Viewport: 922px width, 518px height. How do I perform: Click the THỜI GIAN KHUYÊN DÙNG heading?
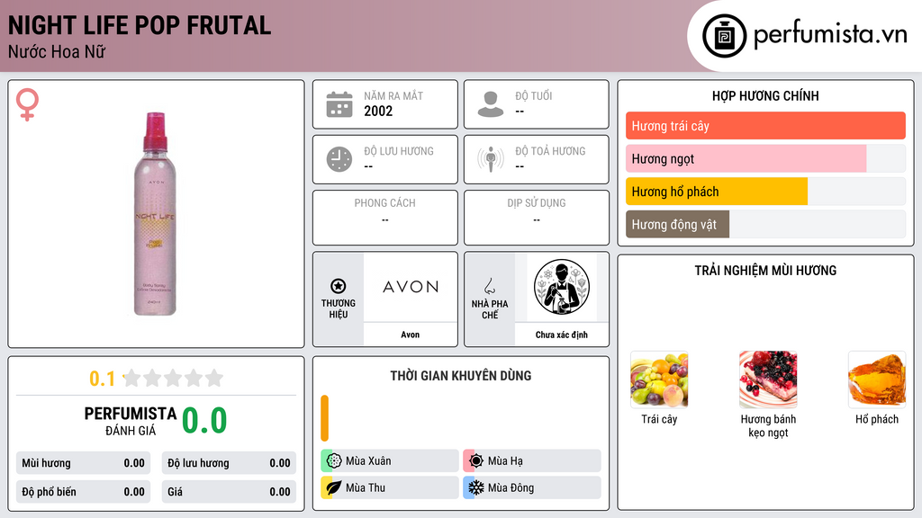[461, 375]
